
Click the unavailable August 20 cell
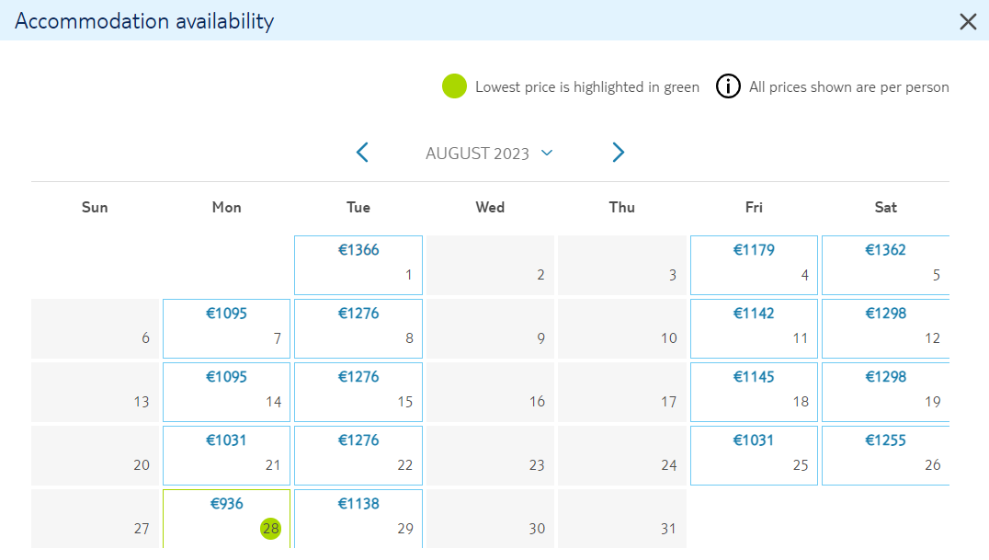[95, 456]
